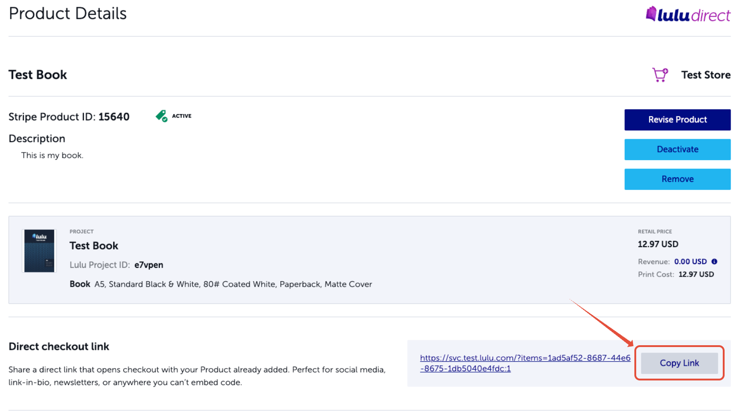Click the Retail Price 12.97 USD value
This screenshot has height=418, width=742.
click(x=658, y=244)
